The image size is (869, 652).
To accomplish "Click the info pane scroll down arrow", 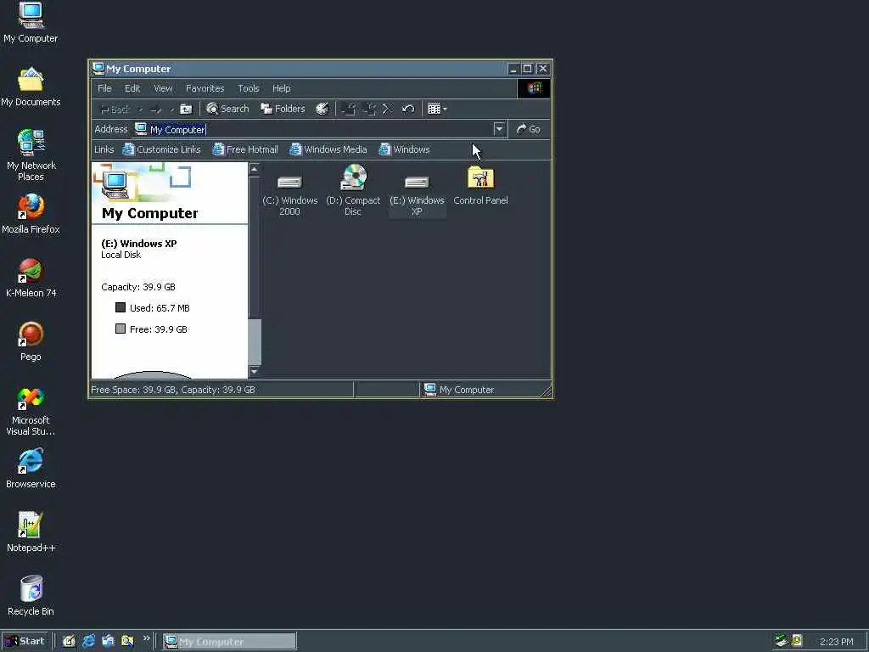I will (255, 372).
